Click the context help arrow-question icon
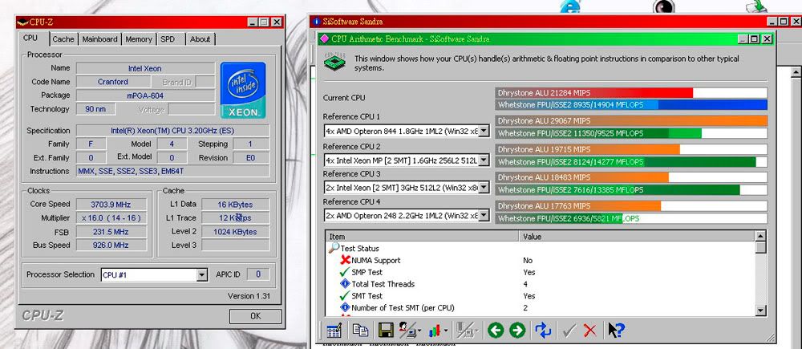The height and width of the screenshot is (349, 802). coord(616,330)
